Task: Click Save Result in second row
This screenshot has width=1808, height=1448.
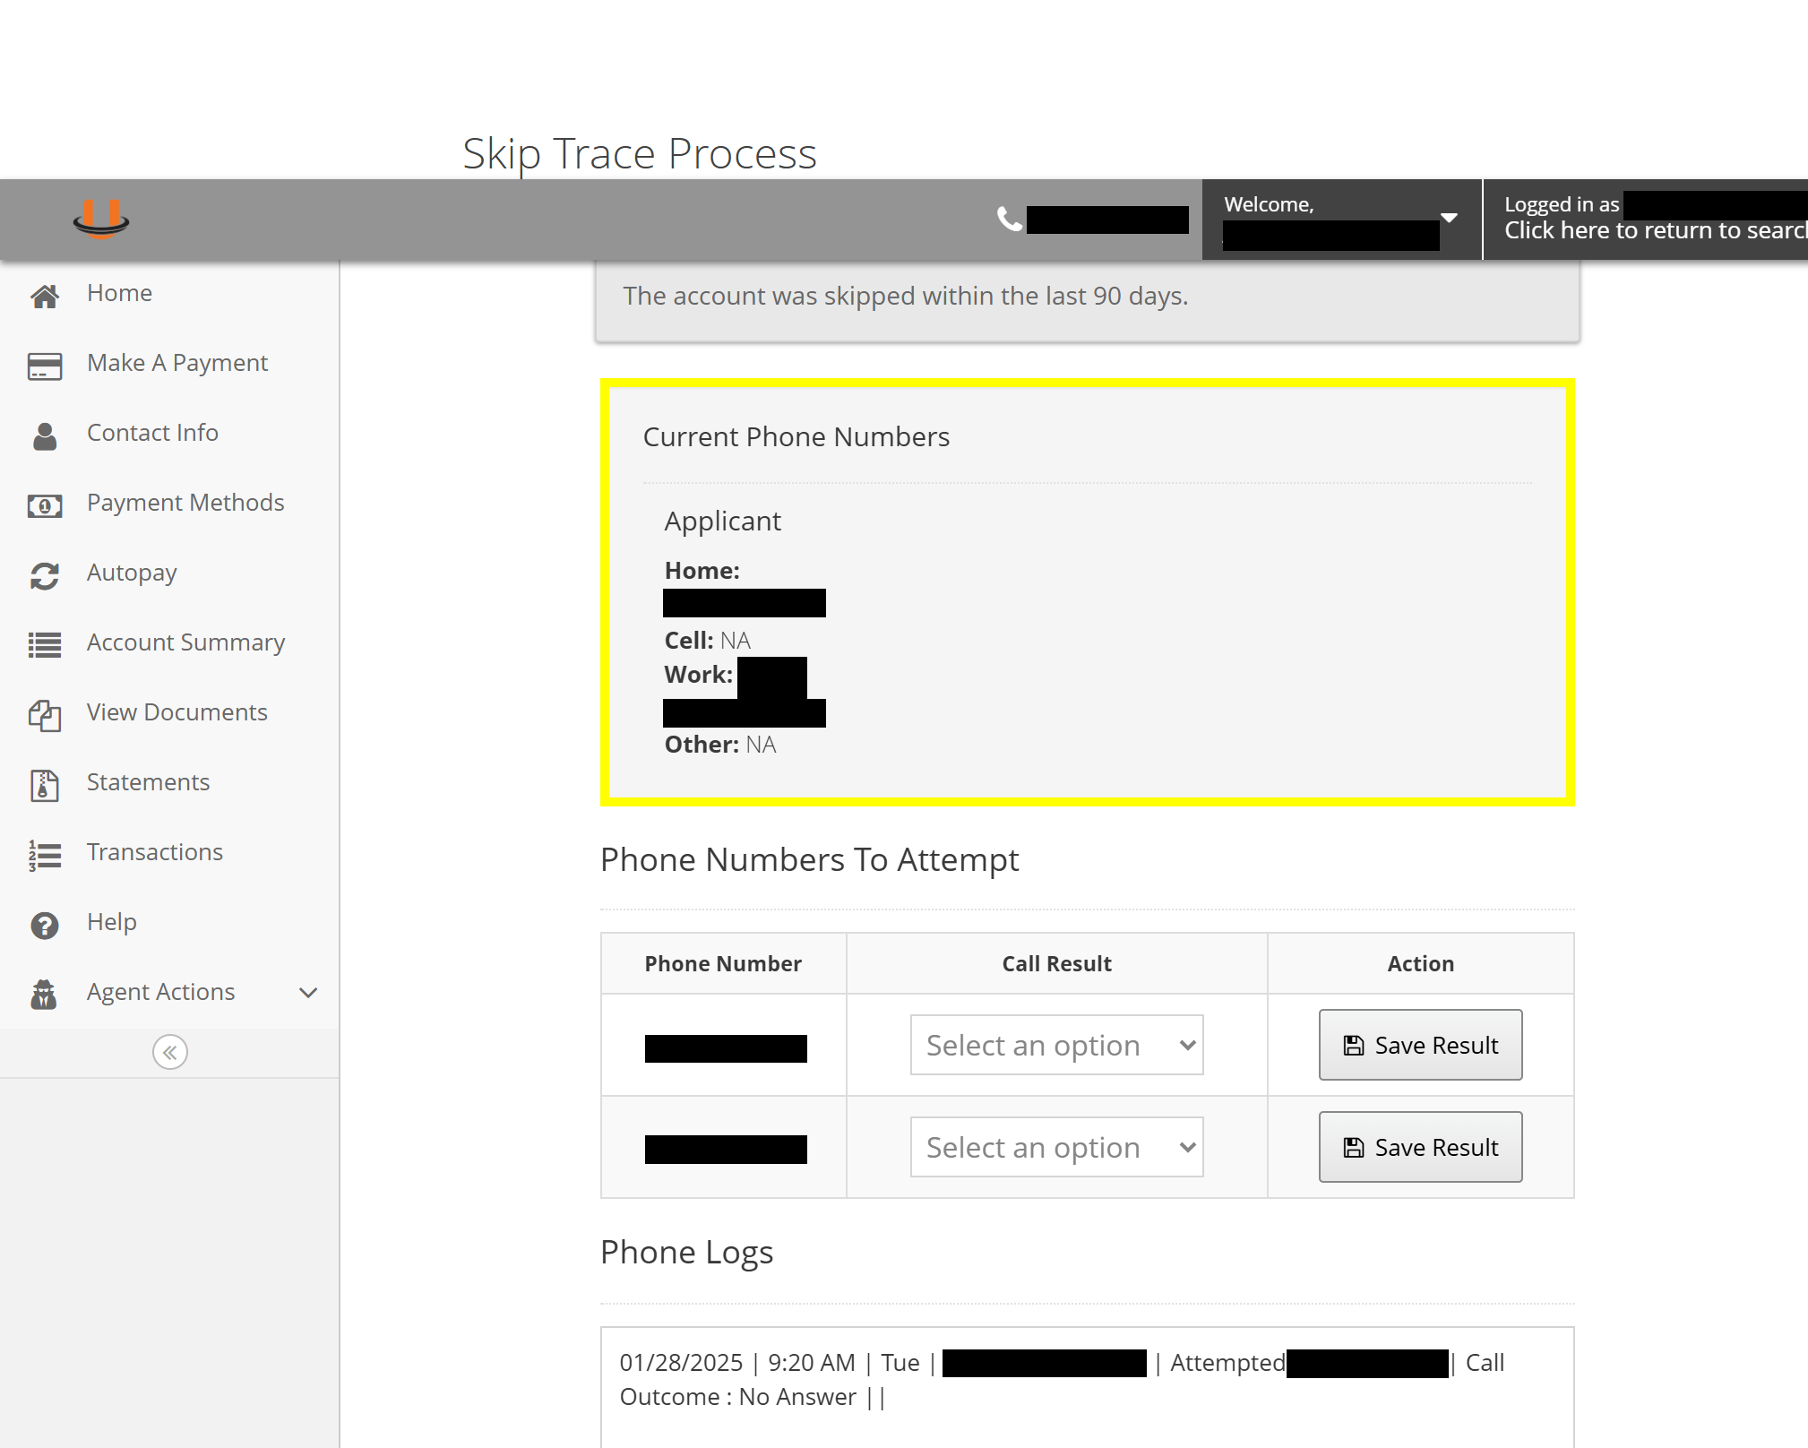Action: coord(1420,1147)
